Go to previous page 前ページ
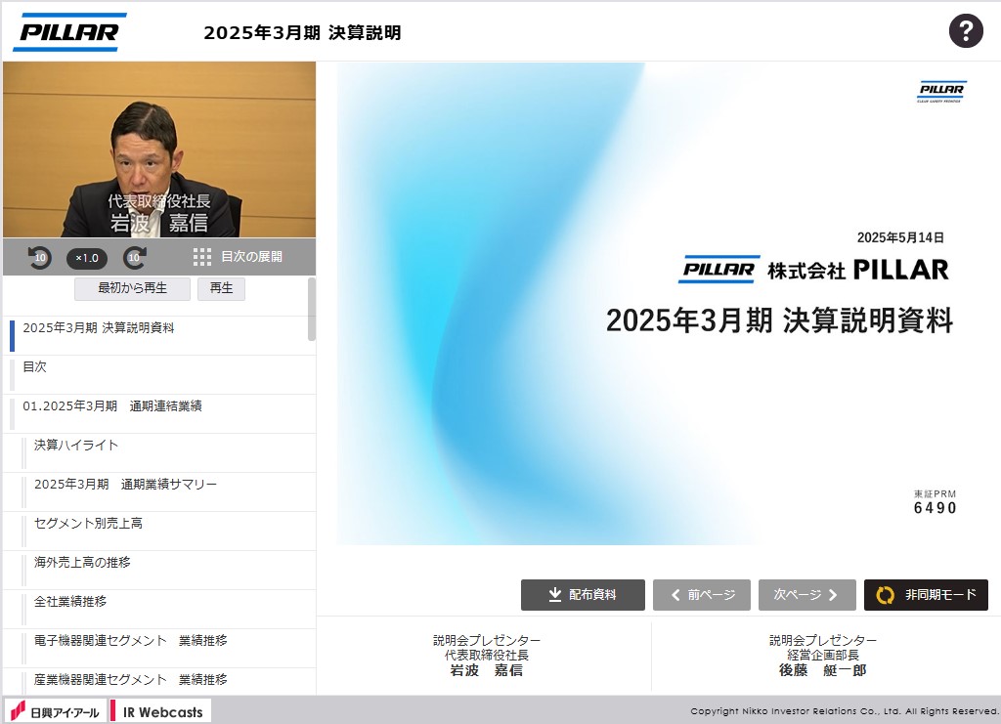The width and height of the screenshot is (1001, 724). pyautogui.click(x=702, y=594)
